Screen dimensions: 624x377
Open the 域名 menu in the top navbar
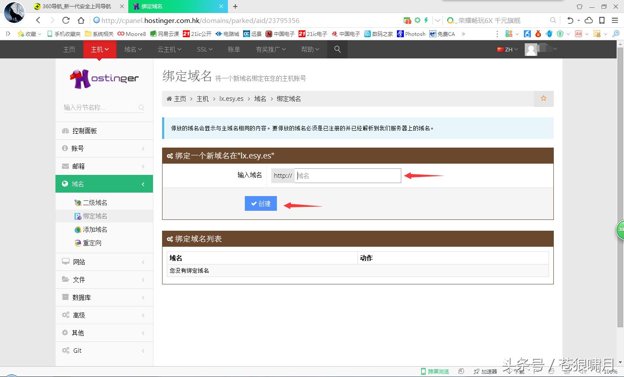coord(133,49)
